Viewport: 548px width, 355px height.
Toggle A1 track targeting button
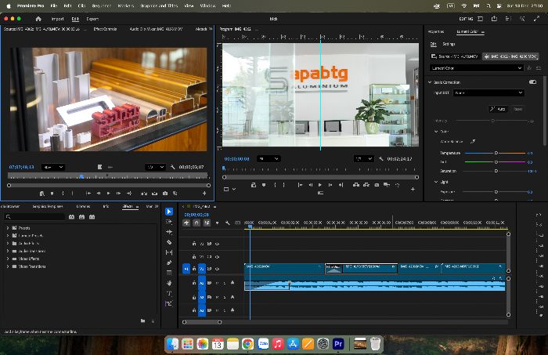[202, 283]
